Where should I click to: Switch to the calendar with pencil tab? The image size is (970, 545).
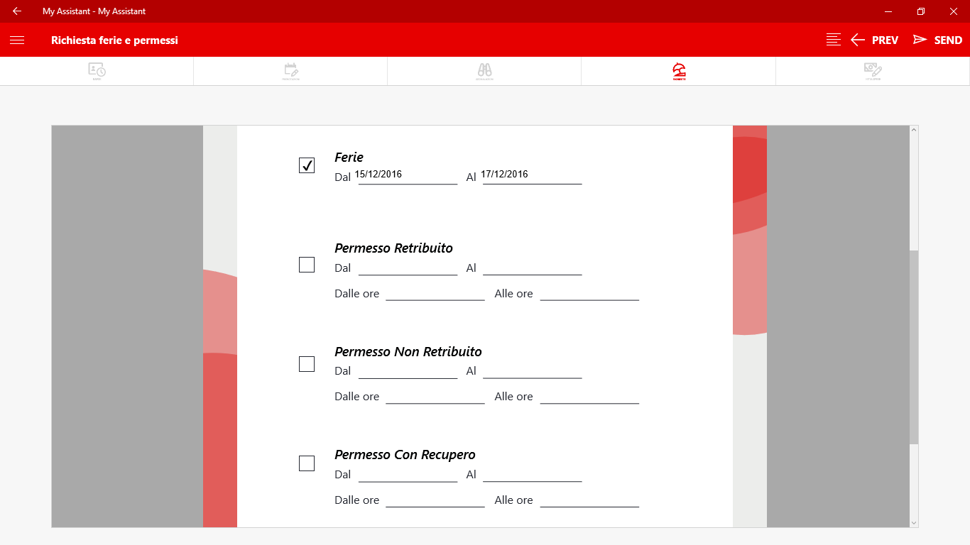(x=290, y=71)
